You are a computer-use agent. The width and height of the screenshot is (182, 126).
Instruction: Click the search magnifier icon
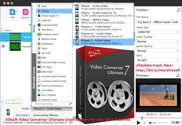pos(70,104)
